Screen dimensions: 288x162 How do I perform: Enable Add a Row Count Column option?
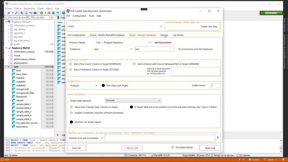pos(71,64)
